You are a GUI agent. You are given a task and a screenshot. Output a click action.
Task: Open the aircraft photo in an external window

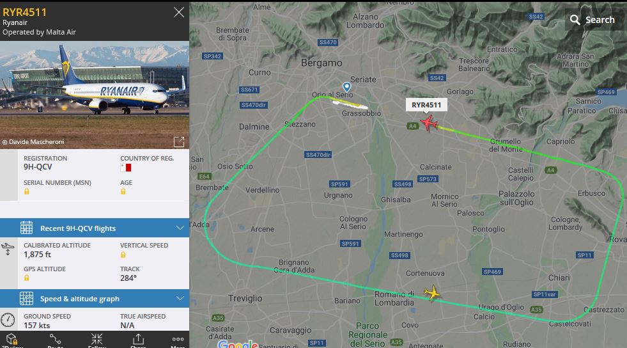(x=179, y=141)
